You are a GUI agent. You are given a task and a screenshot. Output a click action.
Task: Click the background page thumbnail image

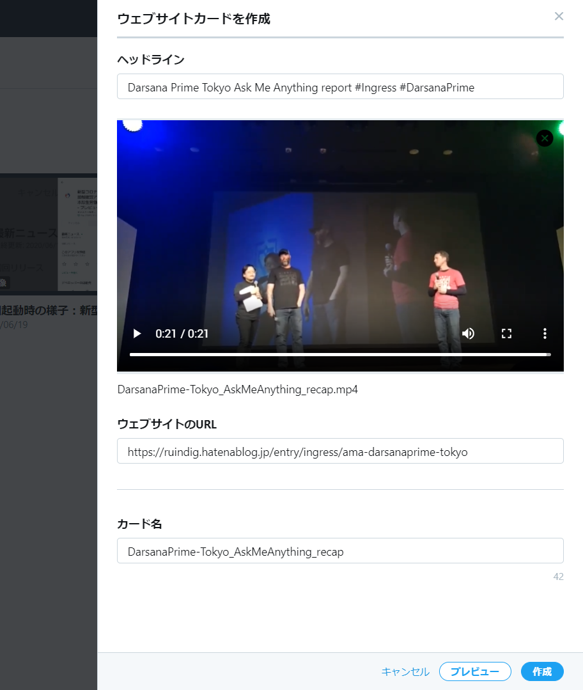tap(49, 234)
